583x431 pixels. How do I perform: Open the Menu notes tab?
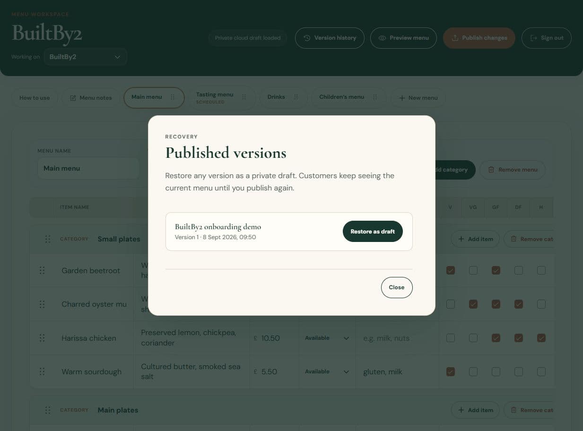[91, 98]
